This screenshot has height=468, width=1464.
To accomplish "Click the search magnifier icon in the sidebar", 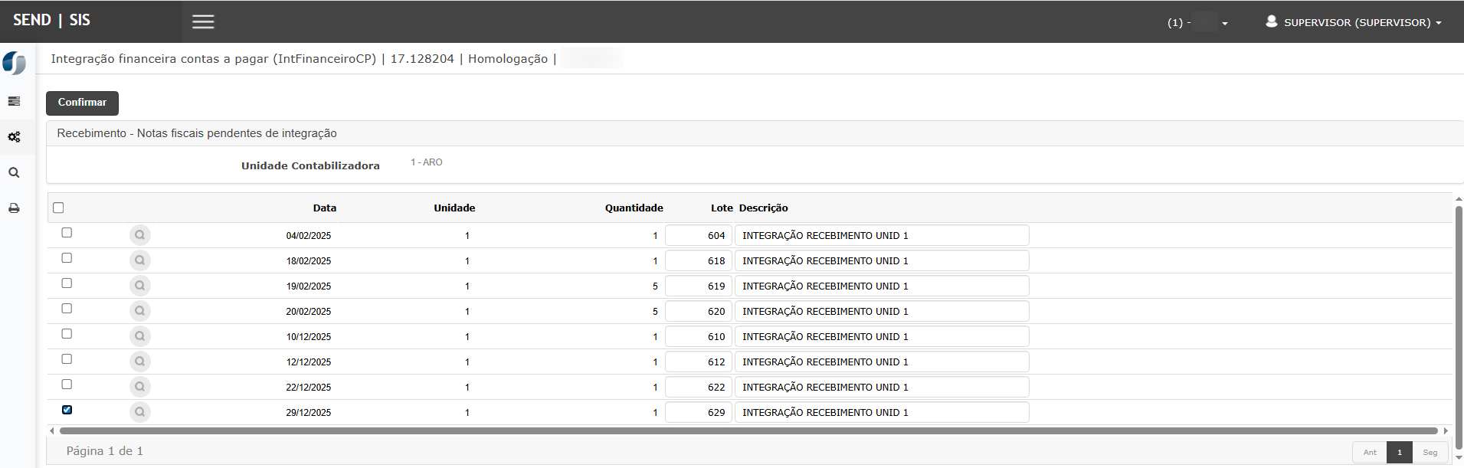I will coord(14,172).
